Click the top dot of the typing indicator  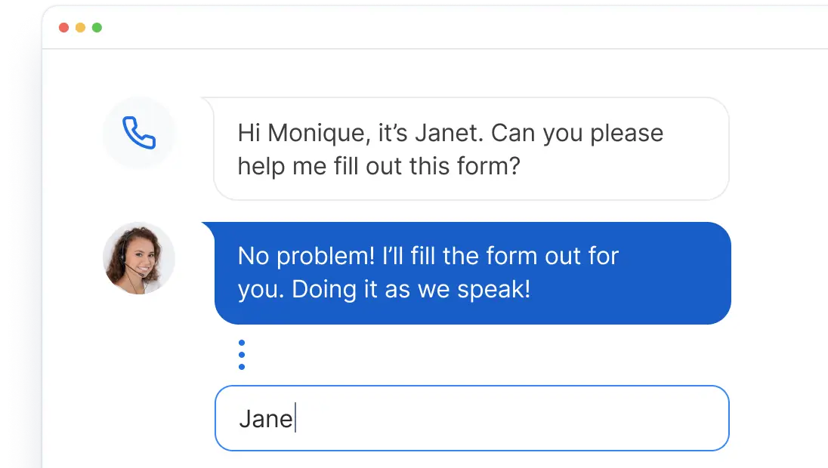pos(242,343)
